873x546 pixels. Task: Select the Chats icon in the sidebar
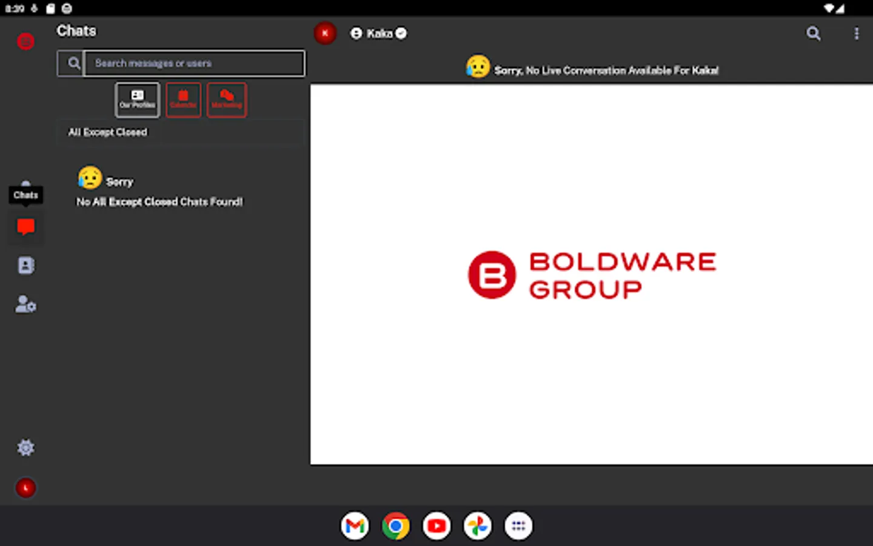[x=25, y=227]
